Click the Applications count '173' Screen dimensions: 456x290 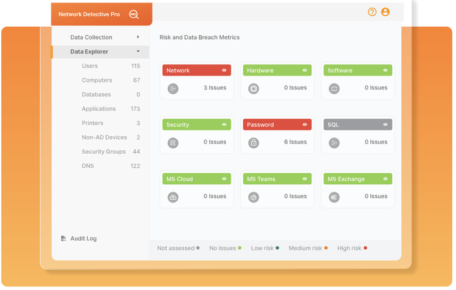click(x=135, y=109)
